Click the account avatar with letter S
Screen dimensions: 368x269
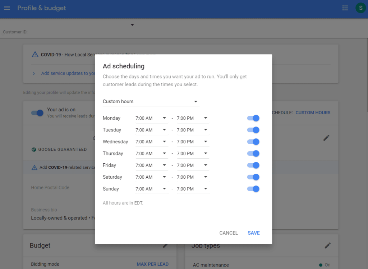[360, 8]
